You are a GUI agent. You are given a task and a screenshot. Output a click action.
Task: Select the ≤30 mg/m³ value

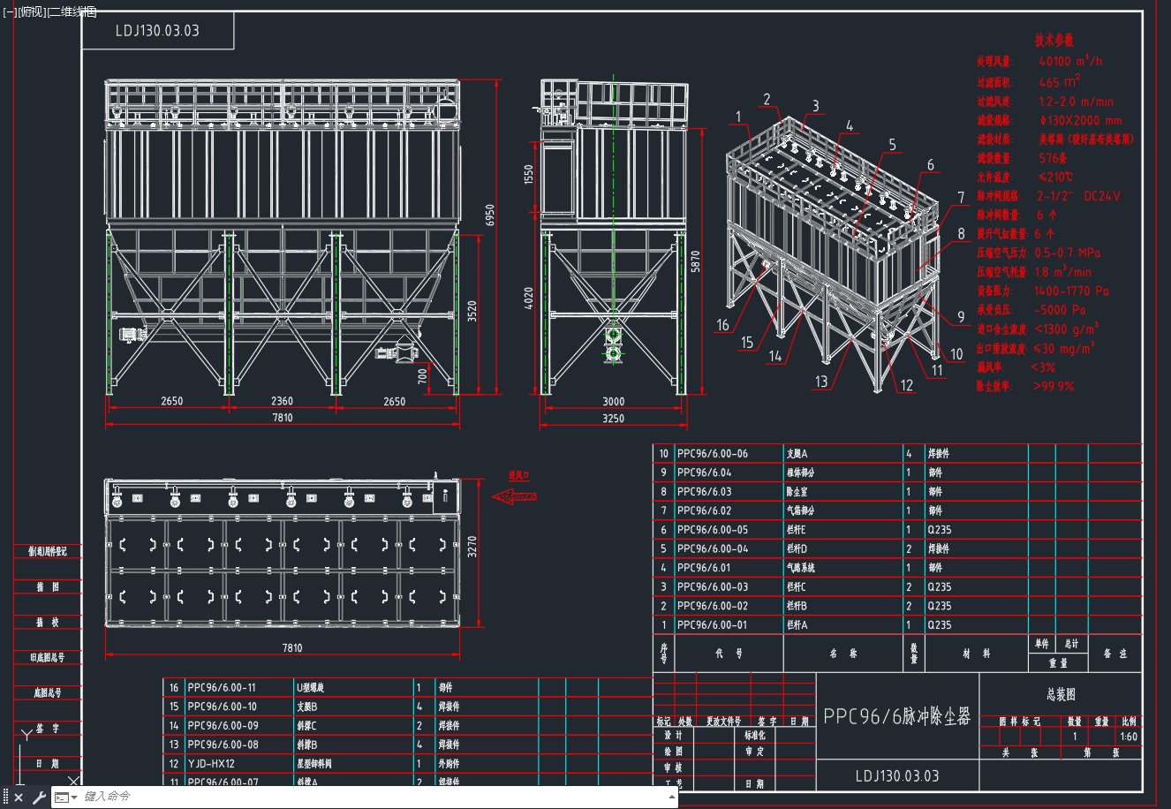click(1064, 348)
